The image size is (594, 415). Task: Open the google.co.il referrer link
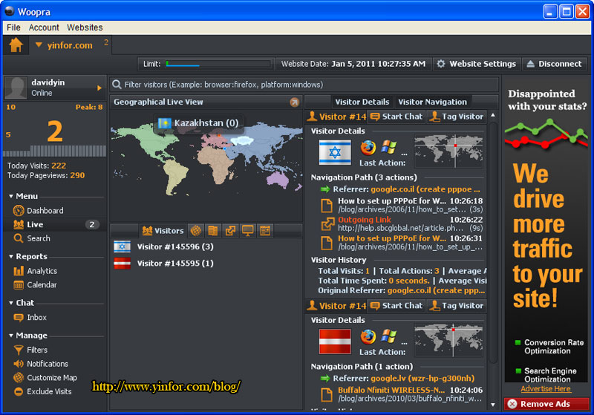tap(425, 189)
